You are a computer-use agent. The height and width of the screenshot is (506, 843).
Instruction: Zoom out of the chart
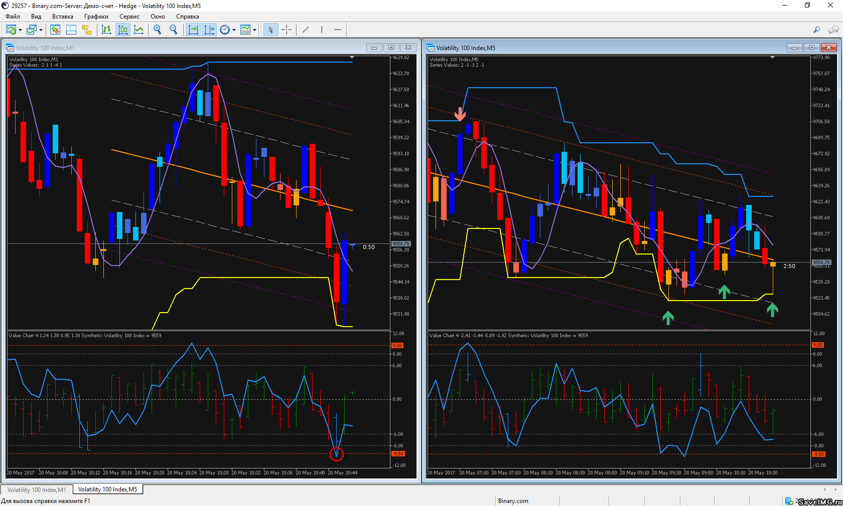point(174,30)
